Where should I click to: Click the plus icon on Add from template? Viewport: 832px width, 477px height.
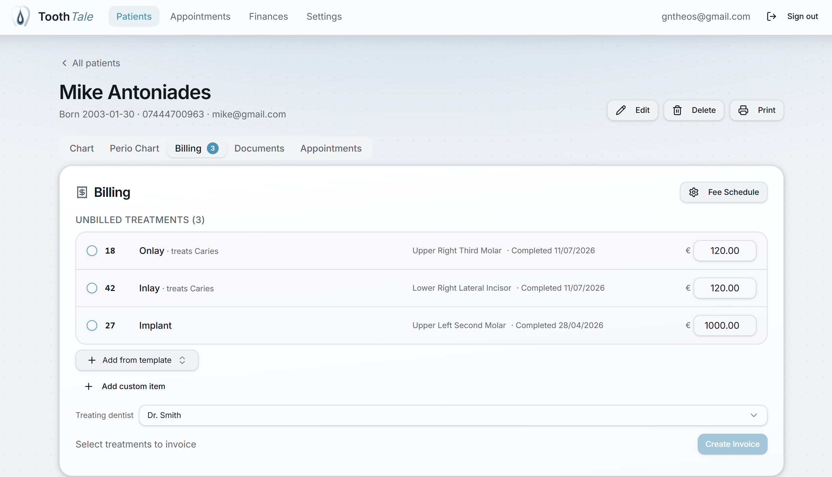click(92, 360)
